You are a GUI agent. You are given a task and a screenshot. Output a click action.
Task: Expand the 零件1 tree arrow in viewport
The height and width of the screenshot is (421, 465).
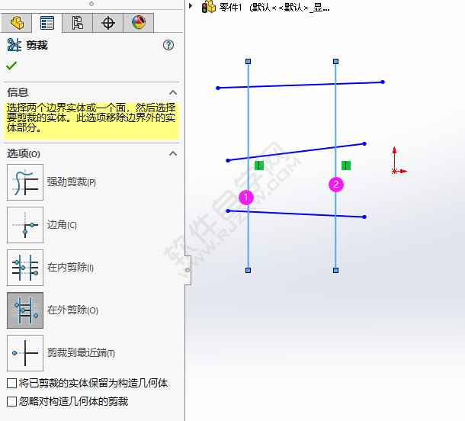pyautogui.click(x=191, y=6)
